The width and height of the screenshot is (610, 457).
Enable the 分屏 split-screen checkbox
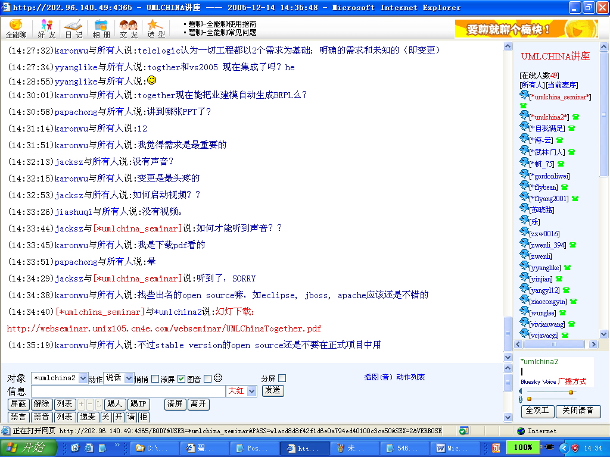click(282, 378)
